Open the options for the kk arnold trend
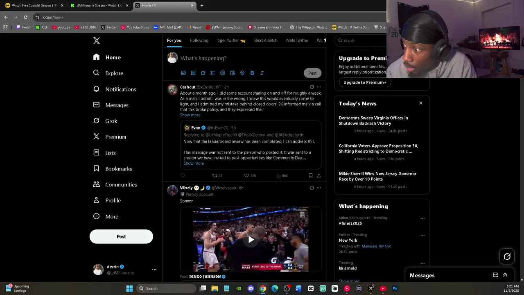This screenshot has width=524, height=295. 422,263
